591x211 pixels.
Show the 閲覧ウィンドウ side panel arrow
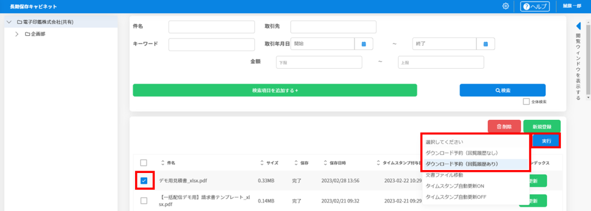pos(578,26)
